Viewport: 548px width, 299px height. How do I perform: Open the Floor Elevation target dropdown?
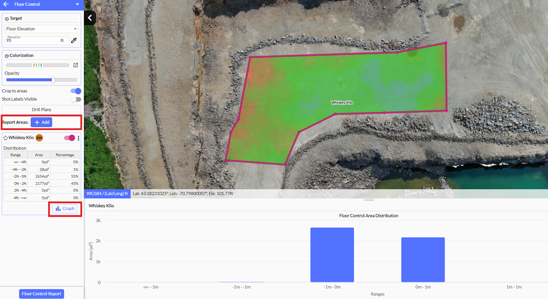[41, 29]
